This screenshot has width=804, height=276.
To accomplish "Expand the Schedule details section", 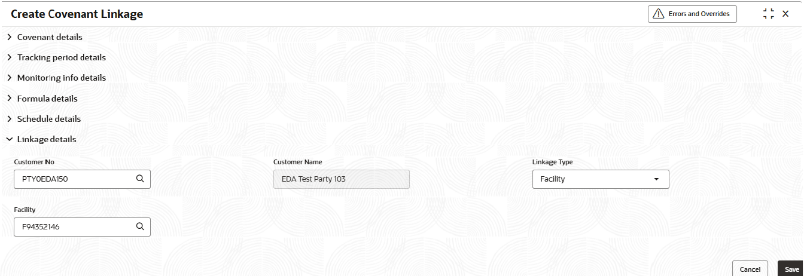I will [48, 119].
